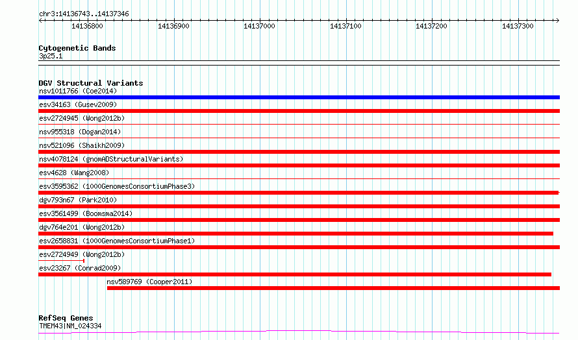Select esv4628 (Wang2008) label
The height and width of the screenshot is (340, 578).
74,173
